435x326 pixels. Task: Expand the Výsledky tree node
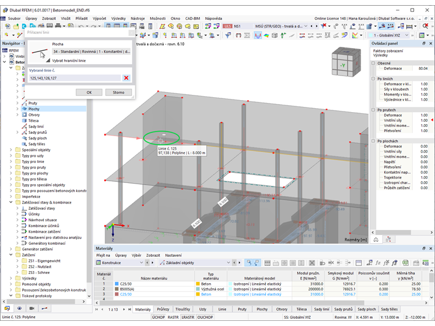click(11, 278)
